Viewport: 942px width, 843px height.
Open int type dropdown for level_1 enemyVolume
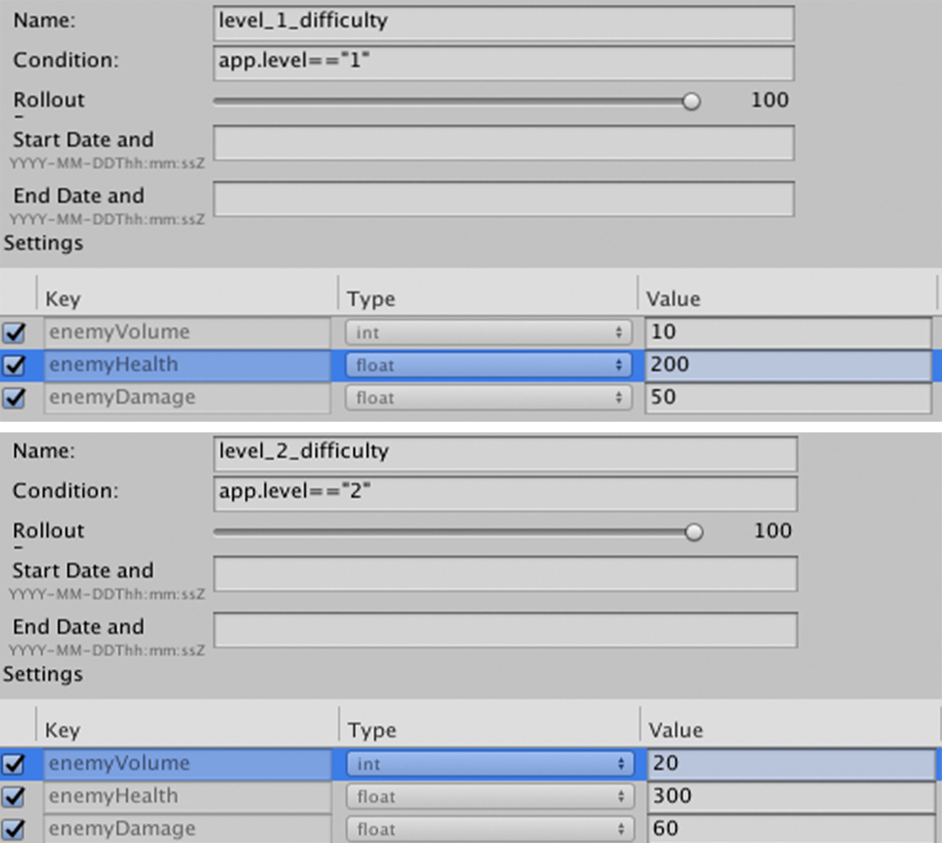tap(489, 333)
